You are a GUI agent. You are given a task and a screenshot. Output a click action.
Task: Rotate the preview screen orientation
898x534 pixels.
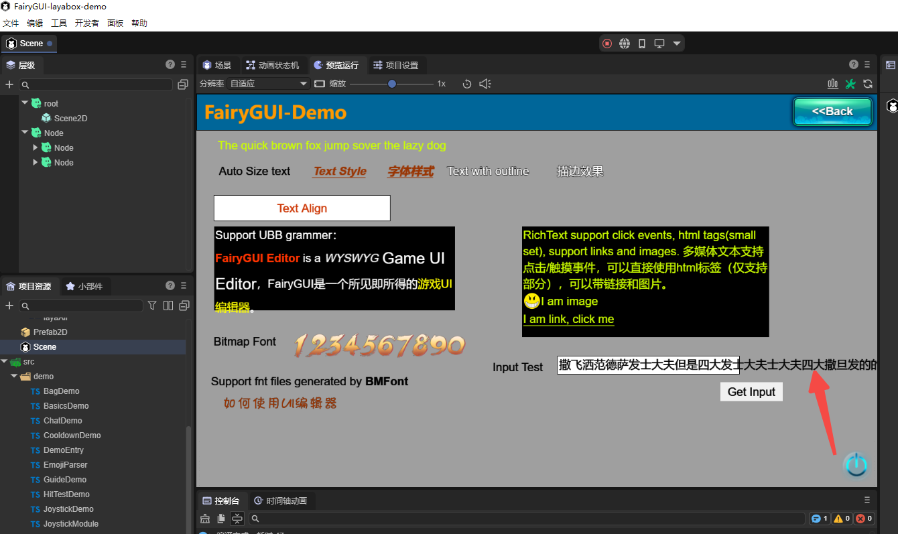point(467,84)
